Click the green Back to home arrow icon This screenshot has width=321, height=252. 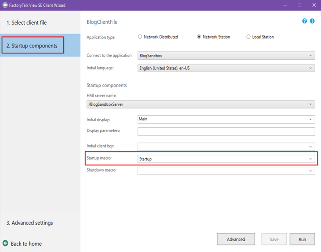pyautogui.click(x=5, y=243)
